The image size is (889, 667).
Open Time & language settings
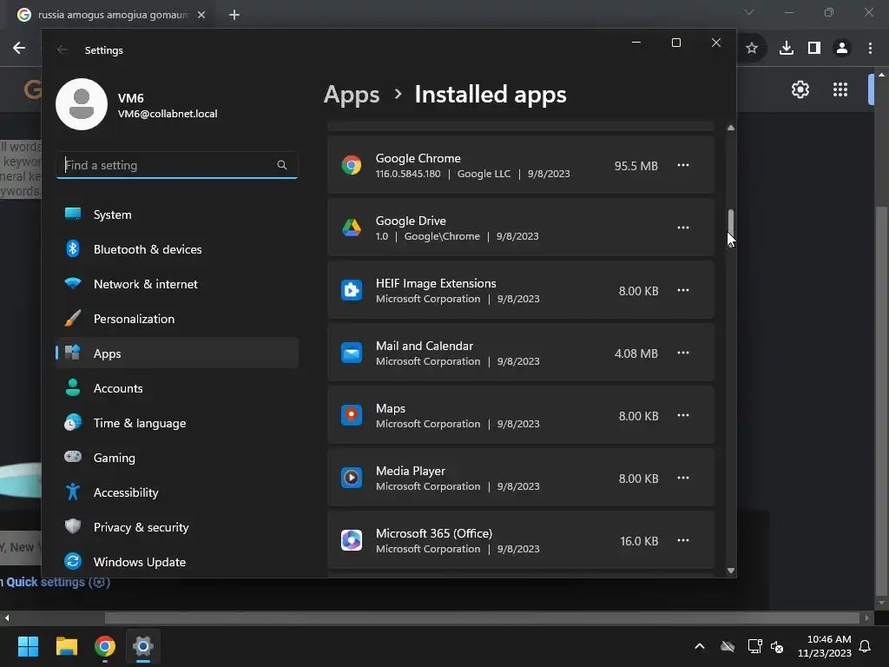177,423
